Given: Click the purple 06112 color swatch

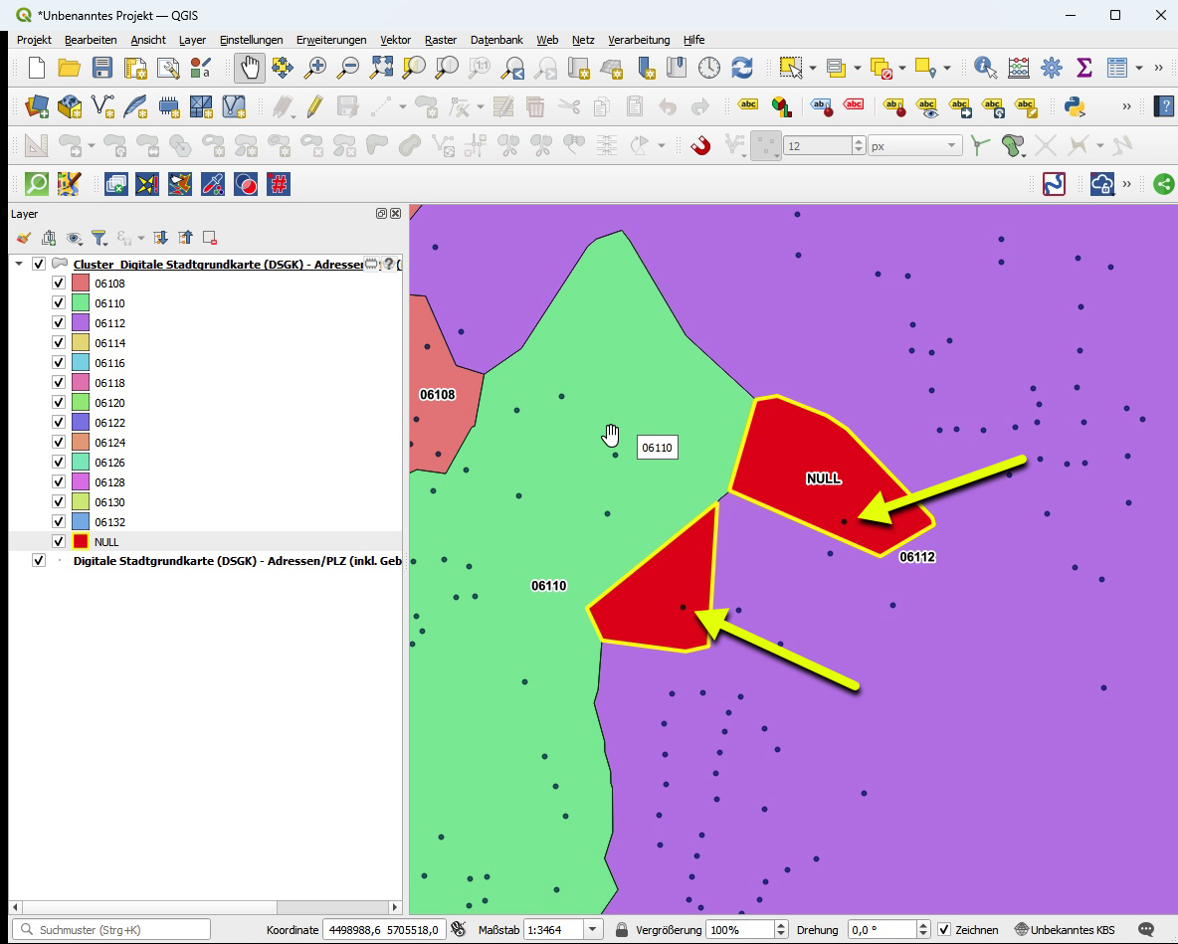Looking at the screenshot, I should 81,323.
